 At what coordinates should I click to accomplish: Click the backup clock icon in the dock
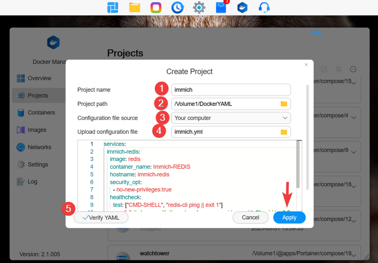point(178,7)
